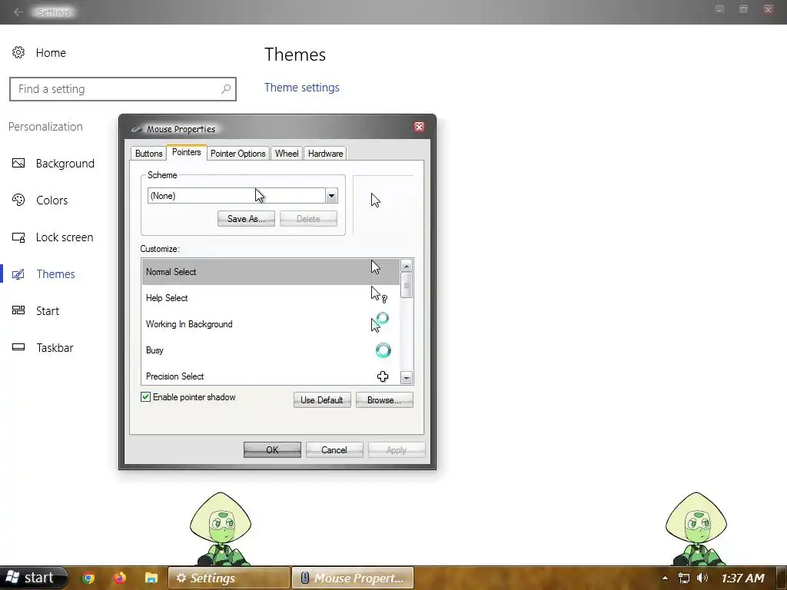Image resolution: width=787 pixels, height=590 pixels.
Task: Click the pointer list scrollbar thumb
Action: tap(407, 285)
